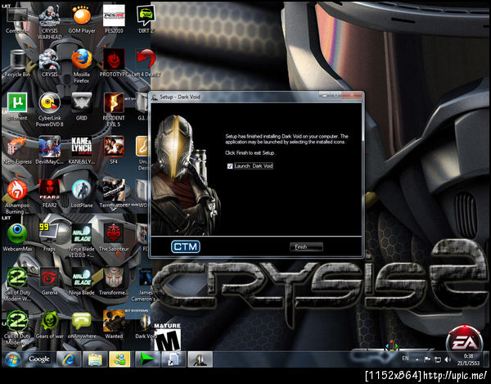Select the Dark Void desktop icon
The width and height of the screenshot is (491, 384).
145,324
